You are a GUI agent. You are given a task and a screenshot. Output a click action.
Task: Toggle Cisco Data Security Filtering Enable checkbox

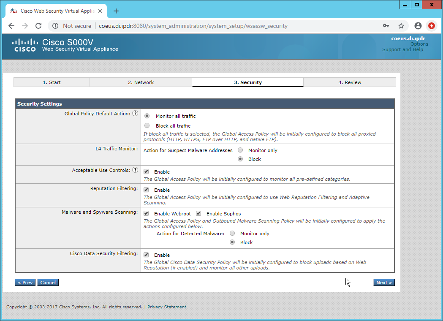pos(146,255)
